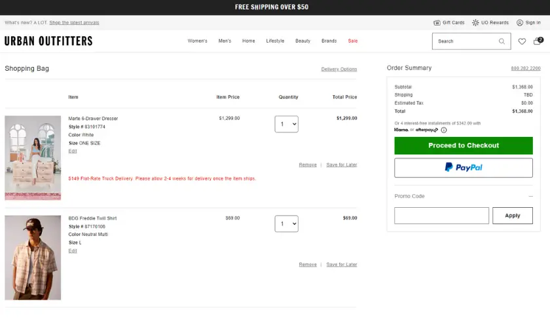This screenshot has height=333, width=550.
Task: Open the wishlist heart icon
Action: click(x=522, y=41)
